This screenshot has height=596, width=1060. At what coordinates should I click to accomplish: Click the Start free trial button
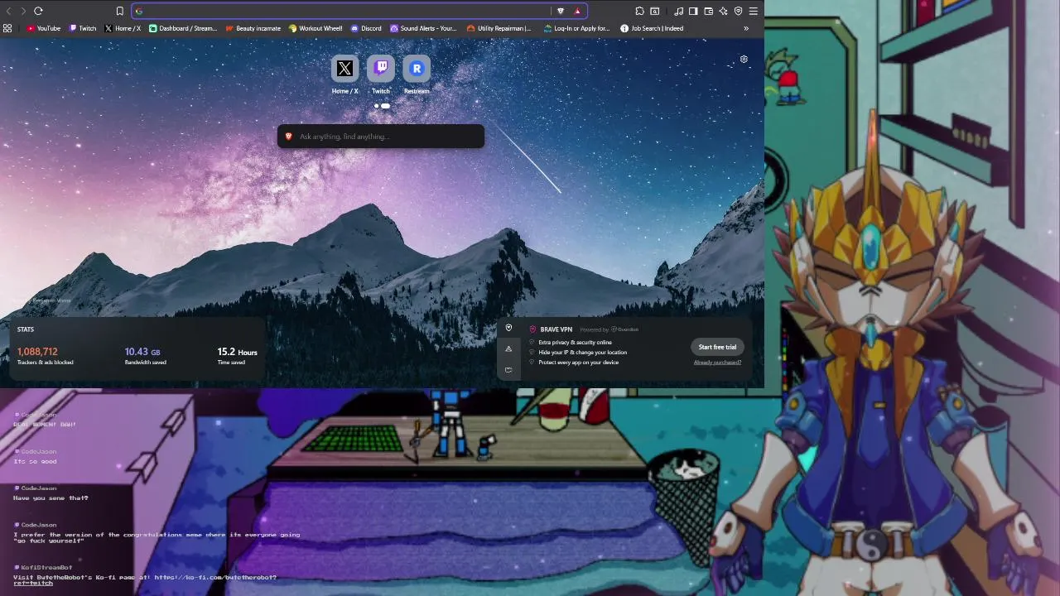pos(717,347)
